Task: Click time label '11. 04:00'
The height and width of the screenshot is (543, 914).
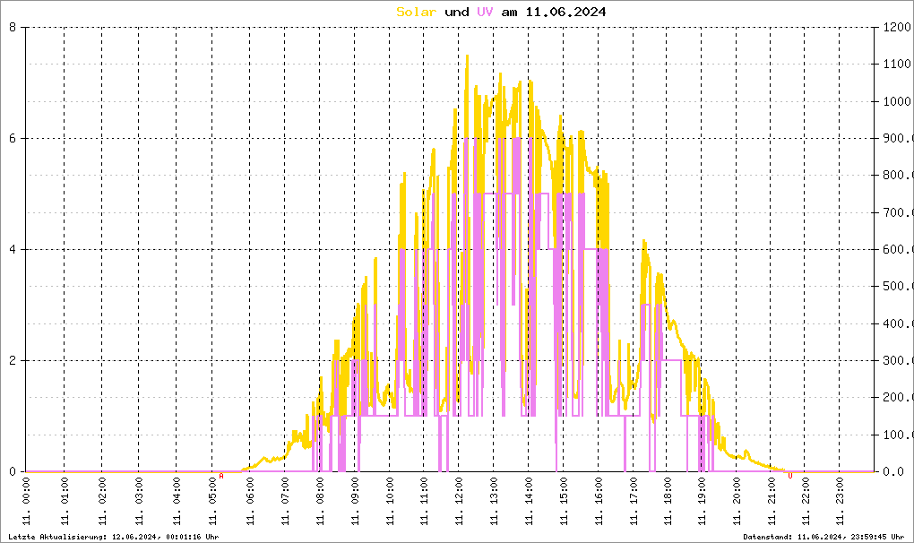Action: point(177,501)
